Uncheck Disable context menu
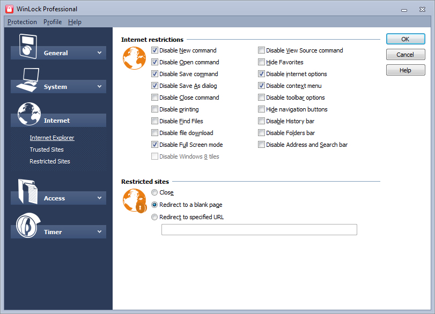 pos(261,86)
